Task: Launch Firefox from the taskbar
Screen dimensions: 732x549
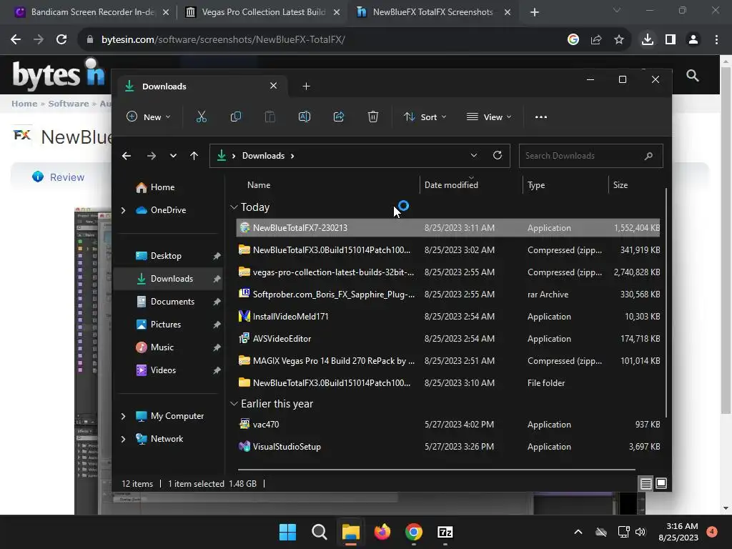Action: pyautogui.click(x=382, y=532)
